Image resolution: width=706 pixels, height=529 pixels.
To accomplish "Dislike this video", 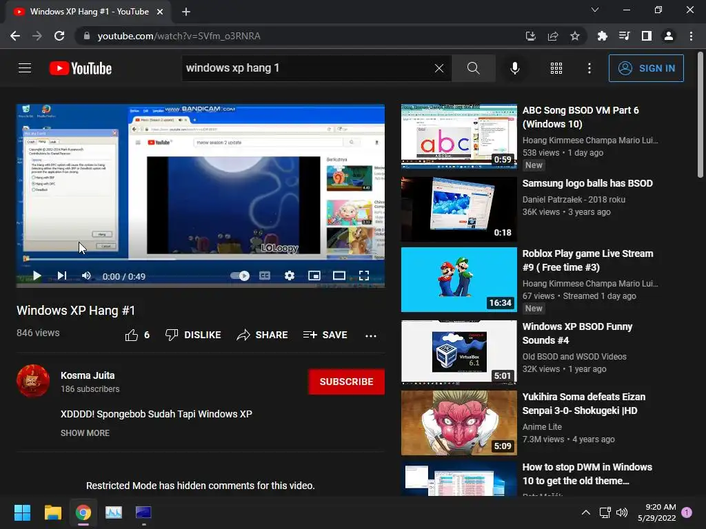I will point(193,335).
